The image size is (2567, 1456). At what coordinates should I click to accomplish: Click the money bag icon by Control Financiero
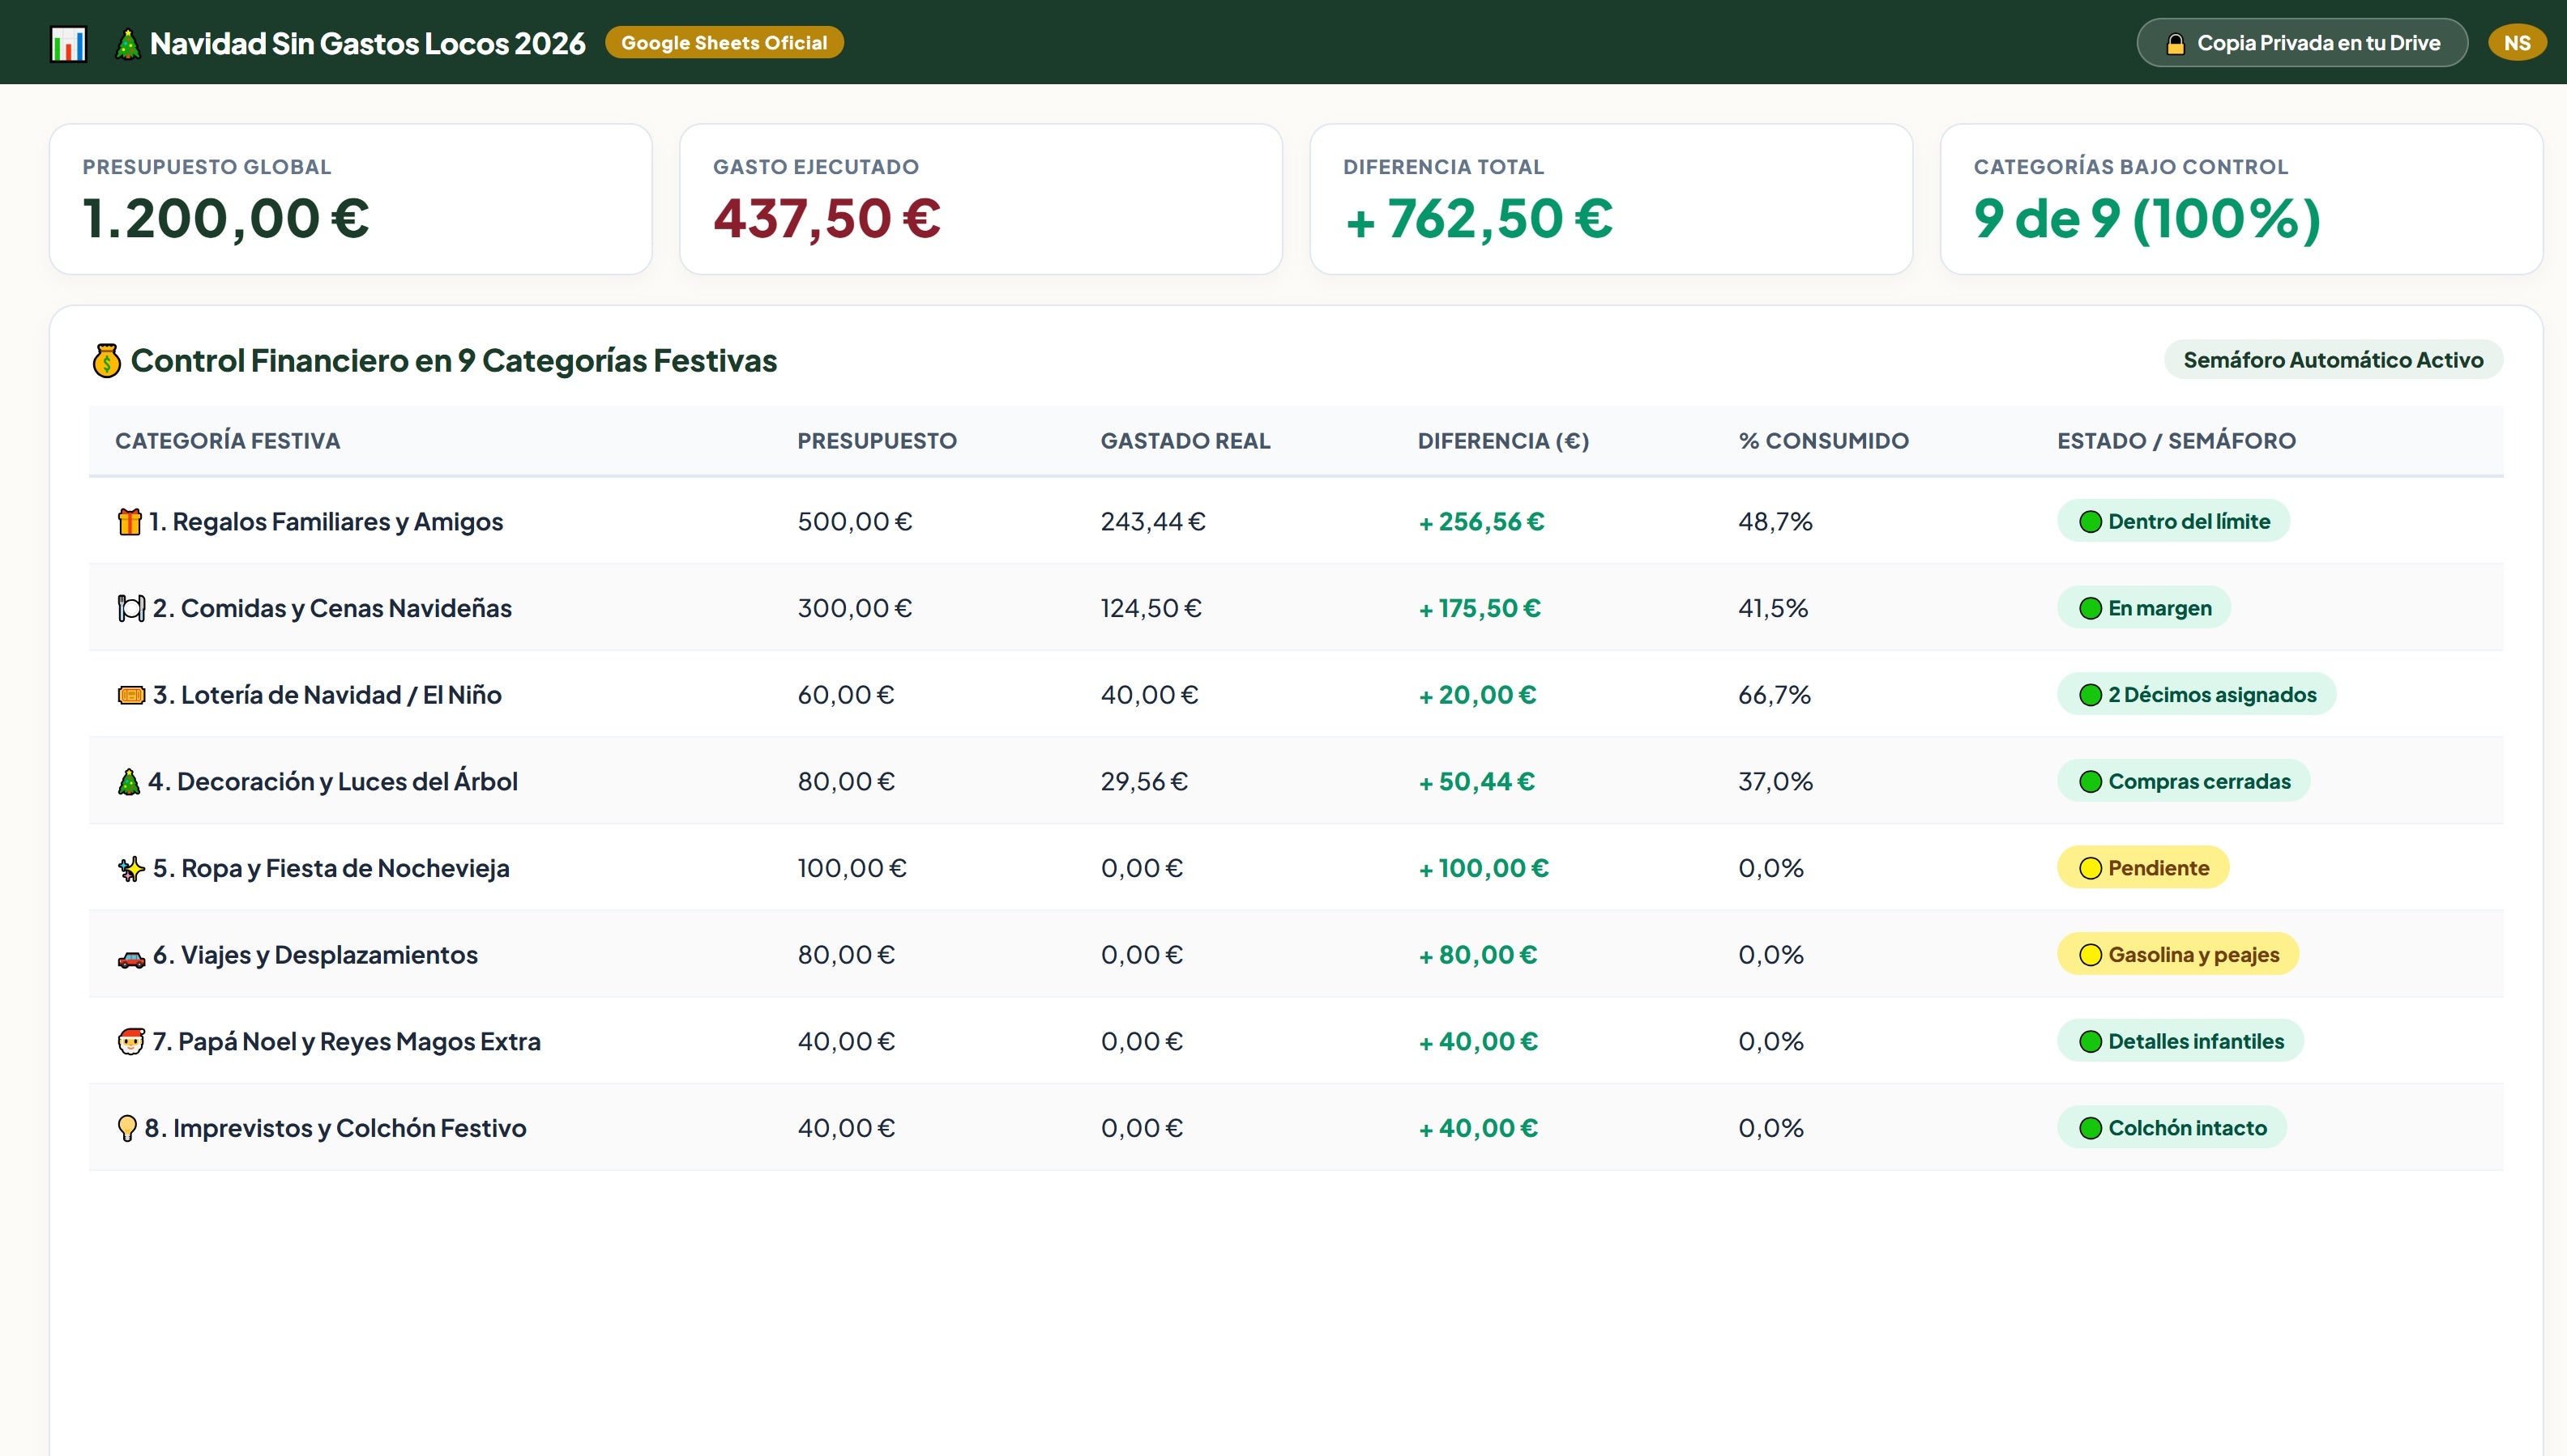coord(106,360)
